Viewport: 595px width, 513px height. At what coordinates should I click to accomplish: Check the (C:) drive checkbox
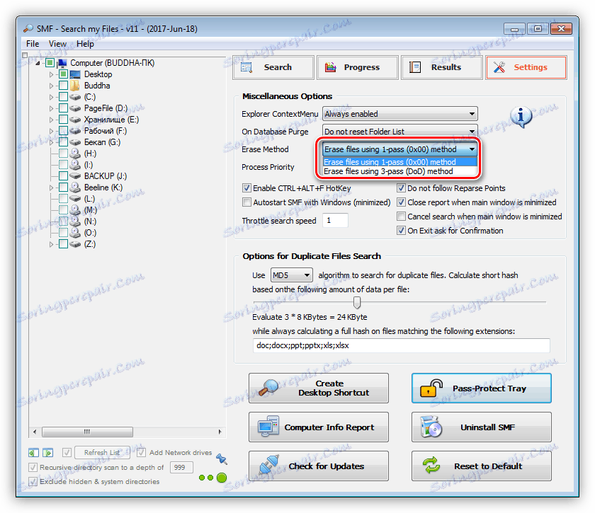(x=63, y=97)
